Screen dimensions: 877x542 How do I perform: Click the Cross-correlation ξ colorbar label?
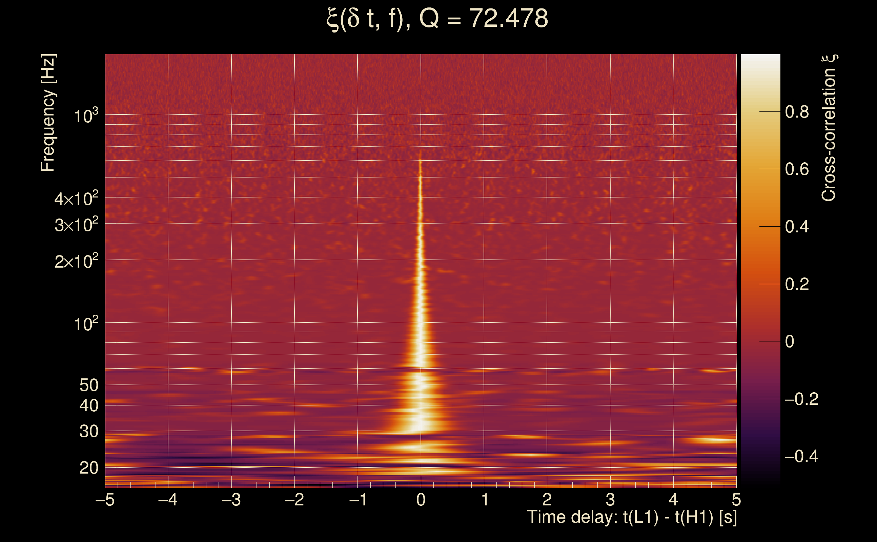[829, 128]
